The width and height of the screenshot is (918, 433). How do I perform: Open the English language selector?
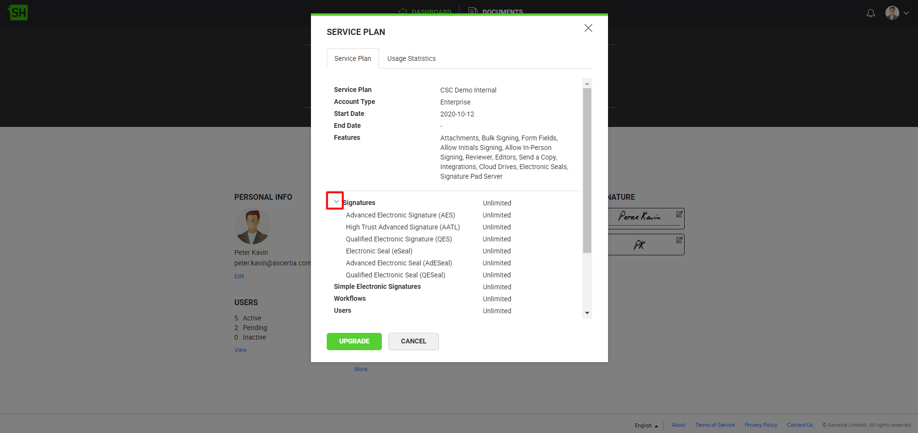point(646,425)
